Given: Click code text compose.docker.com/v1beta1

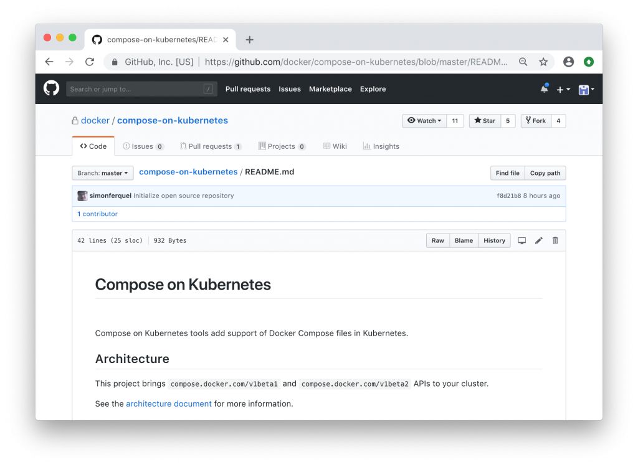Looking at the screenshot, I should (224, 384).
